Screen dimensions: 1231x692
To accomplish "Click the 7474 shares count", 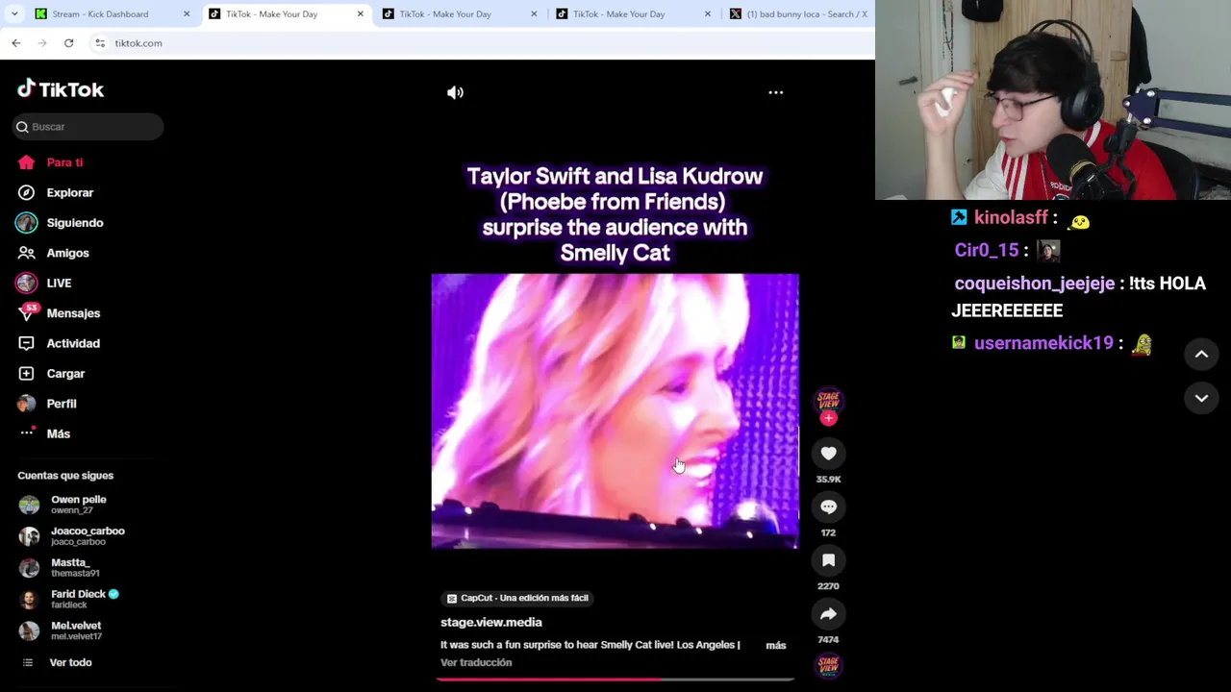I will (828, 640).
